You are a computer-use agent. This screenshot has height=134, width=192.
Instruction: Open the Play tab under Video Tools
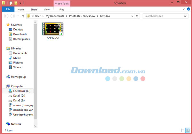[x=61, y=10]
